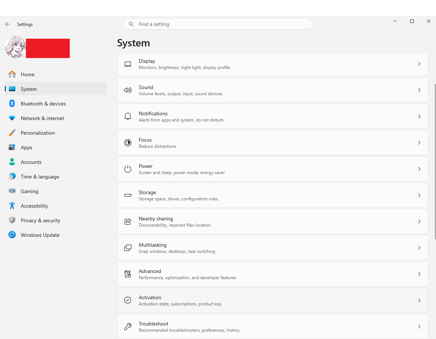Click the "Screen and sleep, power mode, energy saver" text
This screenshot has height=339, width=436.
click(x=181, y=173)
